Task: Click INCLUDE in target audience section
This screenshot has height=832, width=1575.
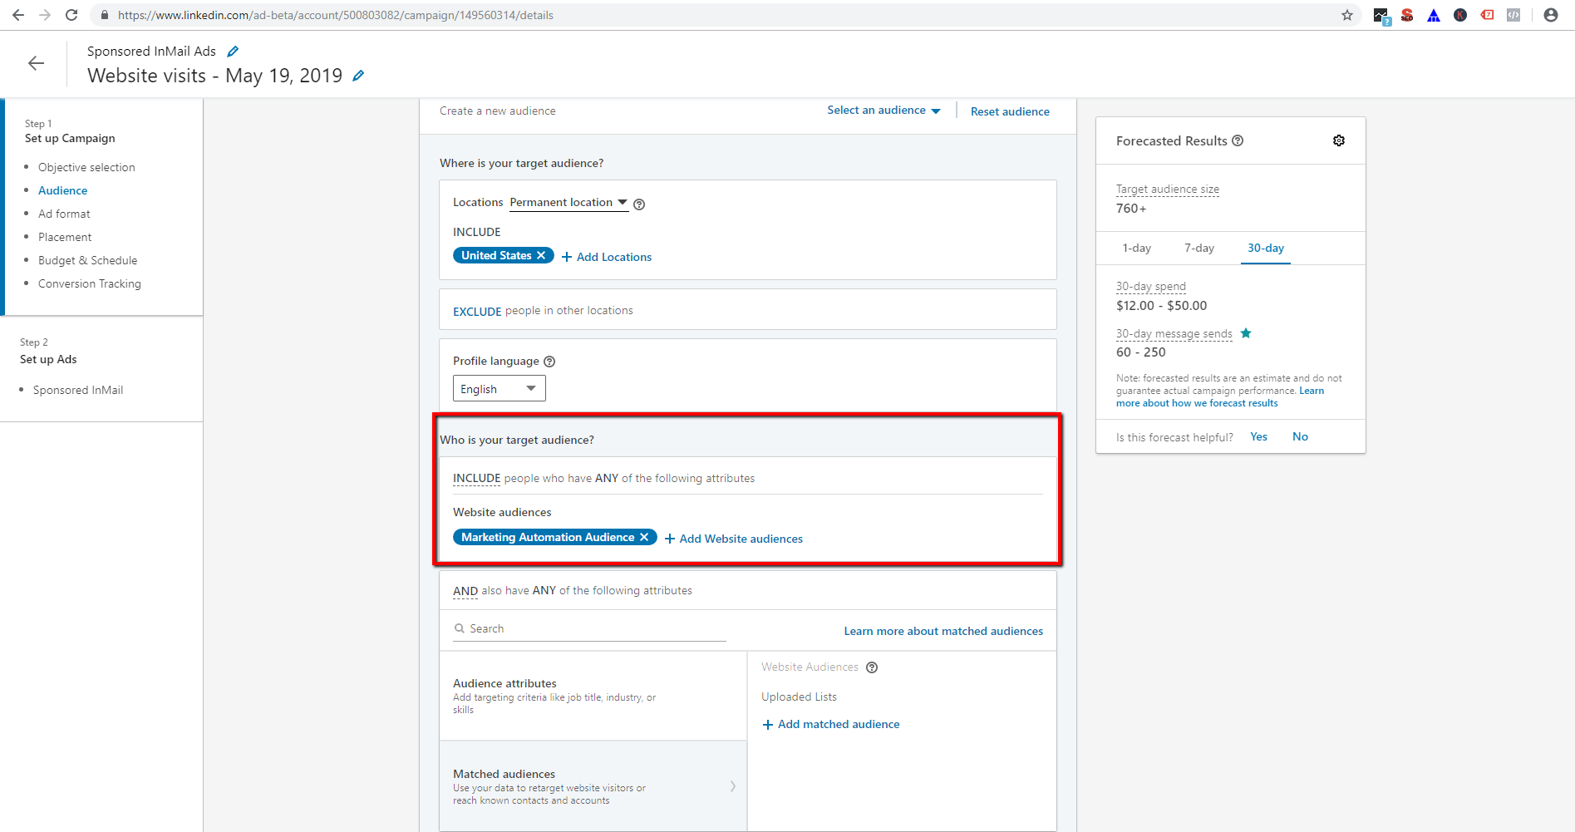Action: (x=476, y=478)
